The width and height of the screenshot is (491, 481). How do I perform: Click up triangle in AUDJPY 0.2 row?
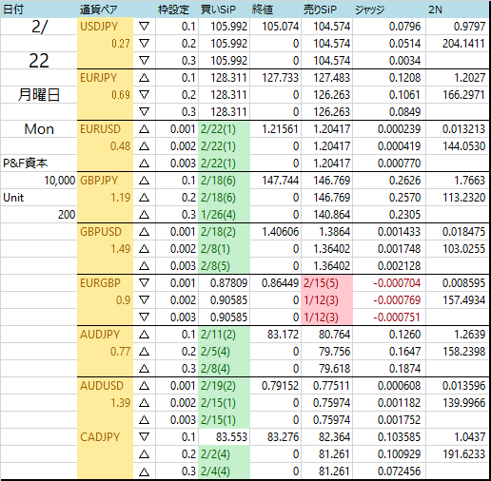(144, 352)
